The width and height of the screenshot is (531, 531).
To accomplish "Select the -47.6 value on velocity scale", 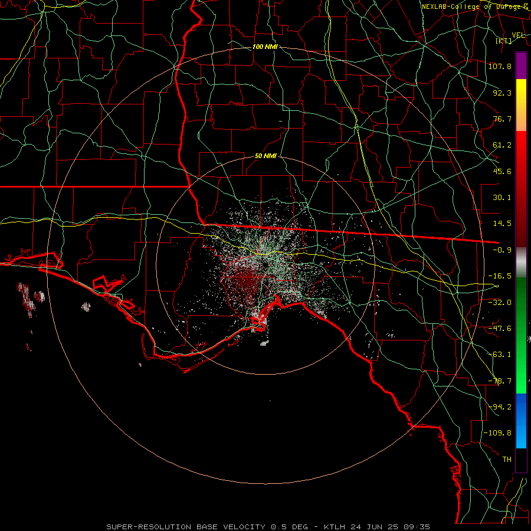I will coord(500,329).
